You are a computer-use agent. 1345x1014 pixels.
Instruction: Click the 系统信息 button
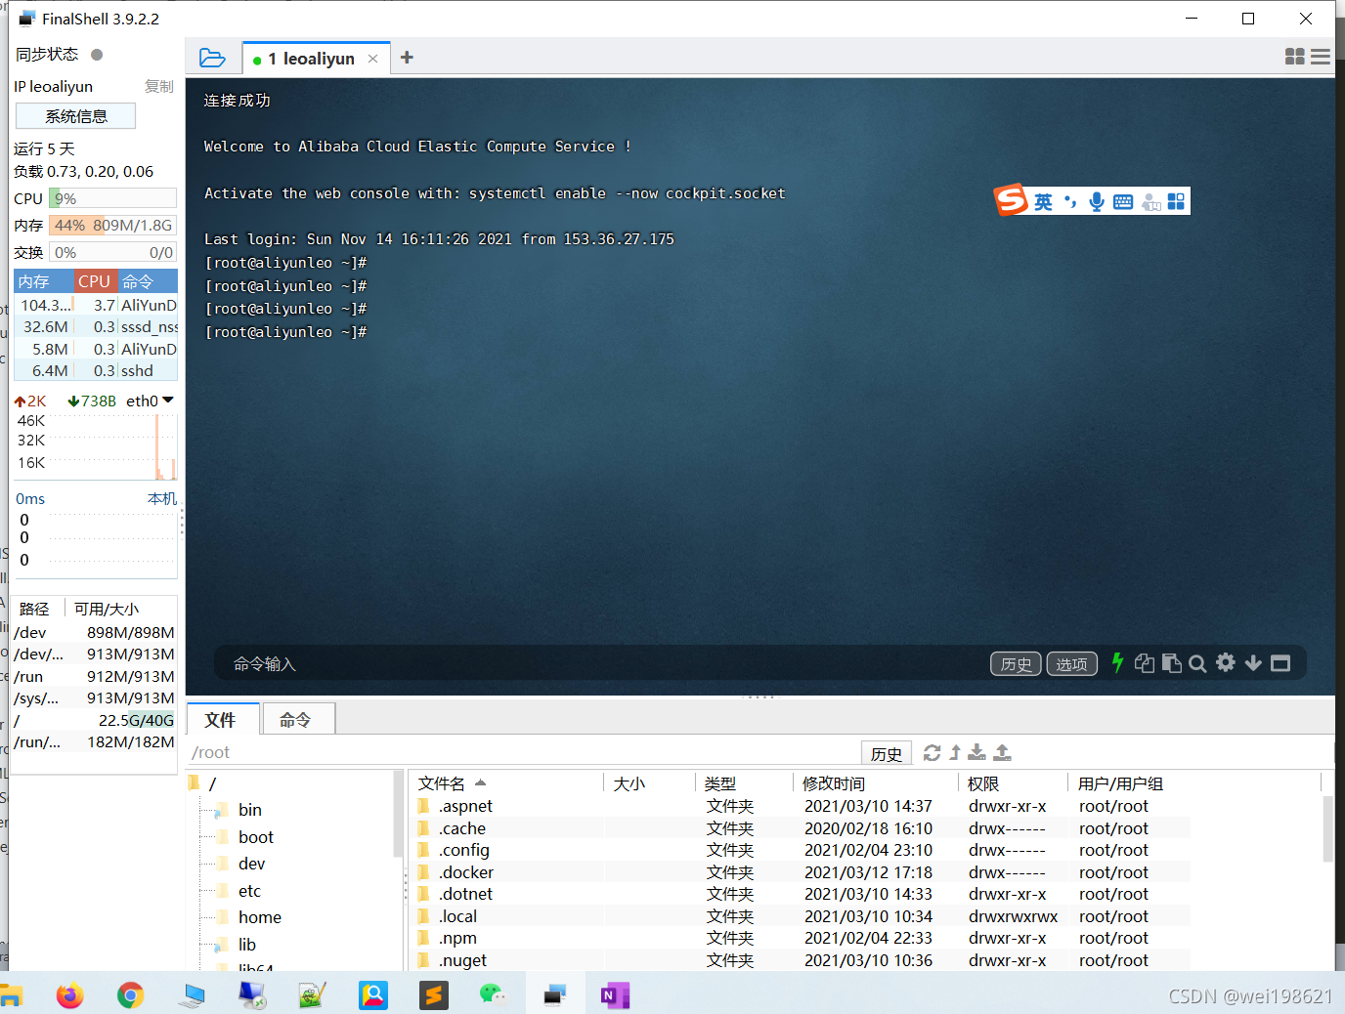coord(76,116)
